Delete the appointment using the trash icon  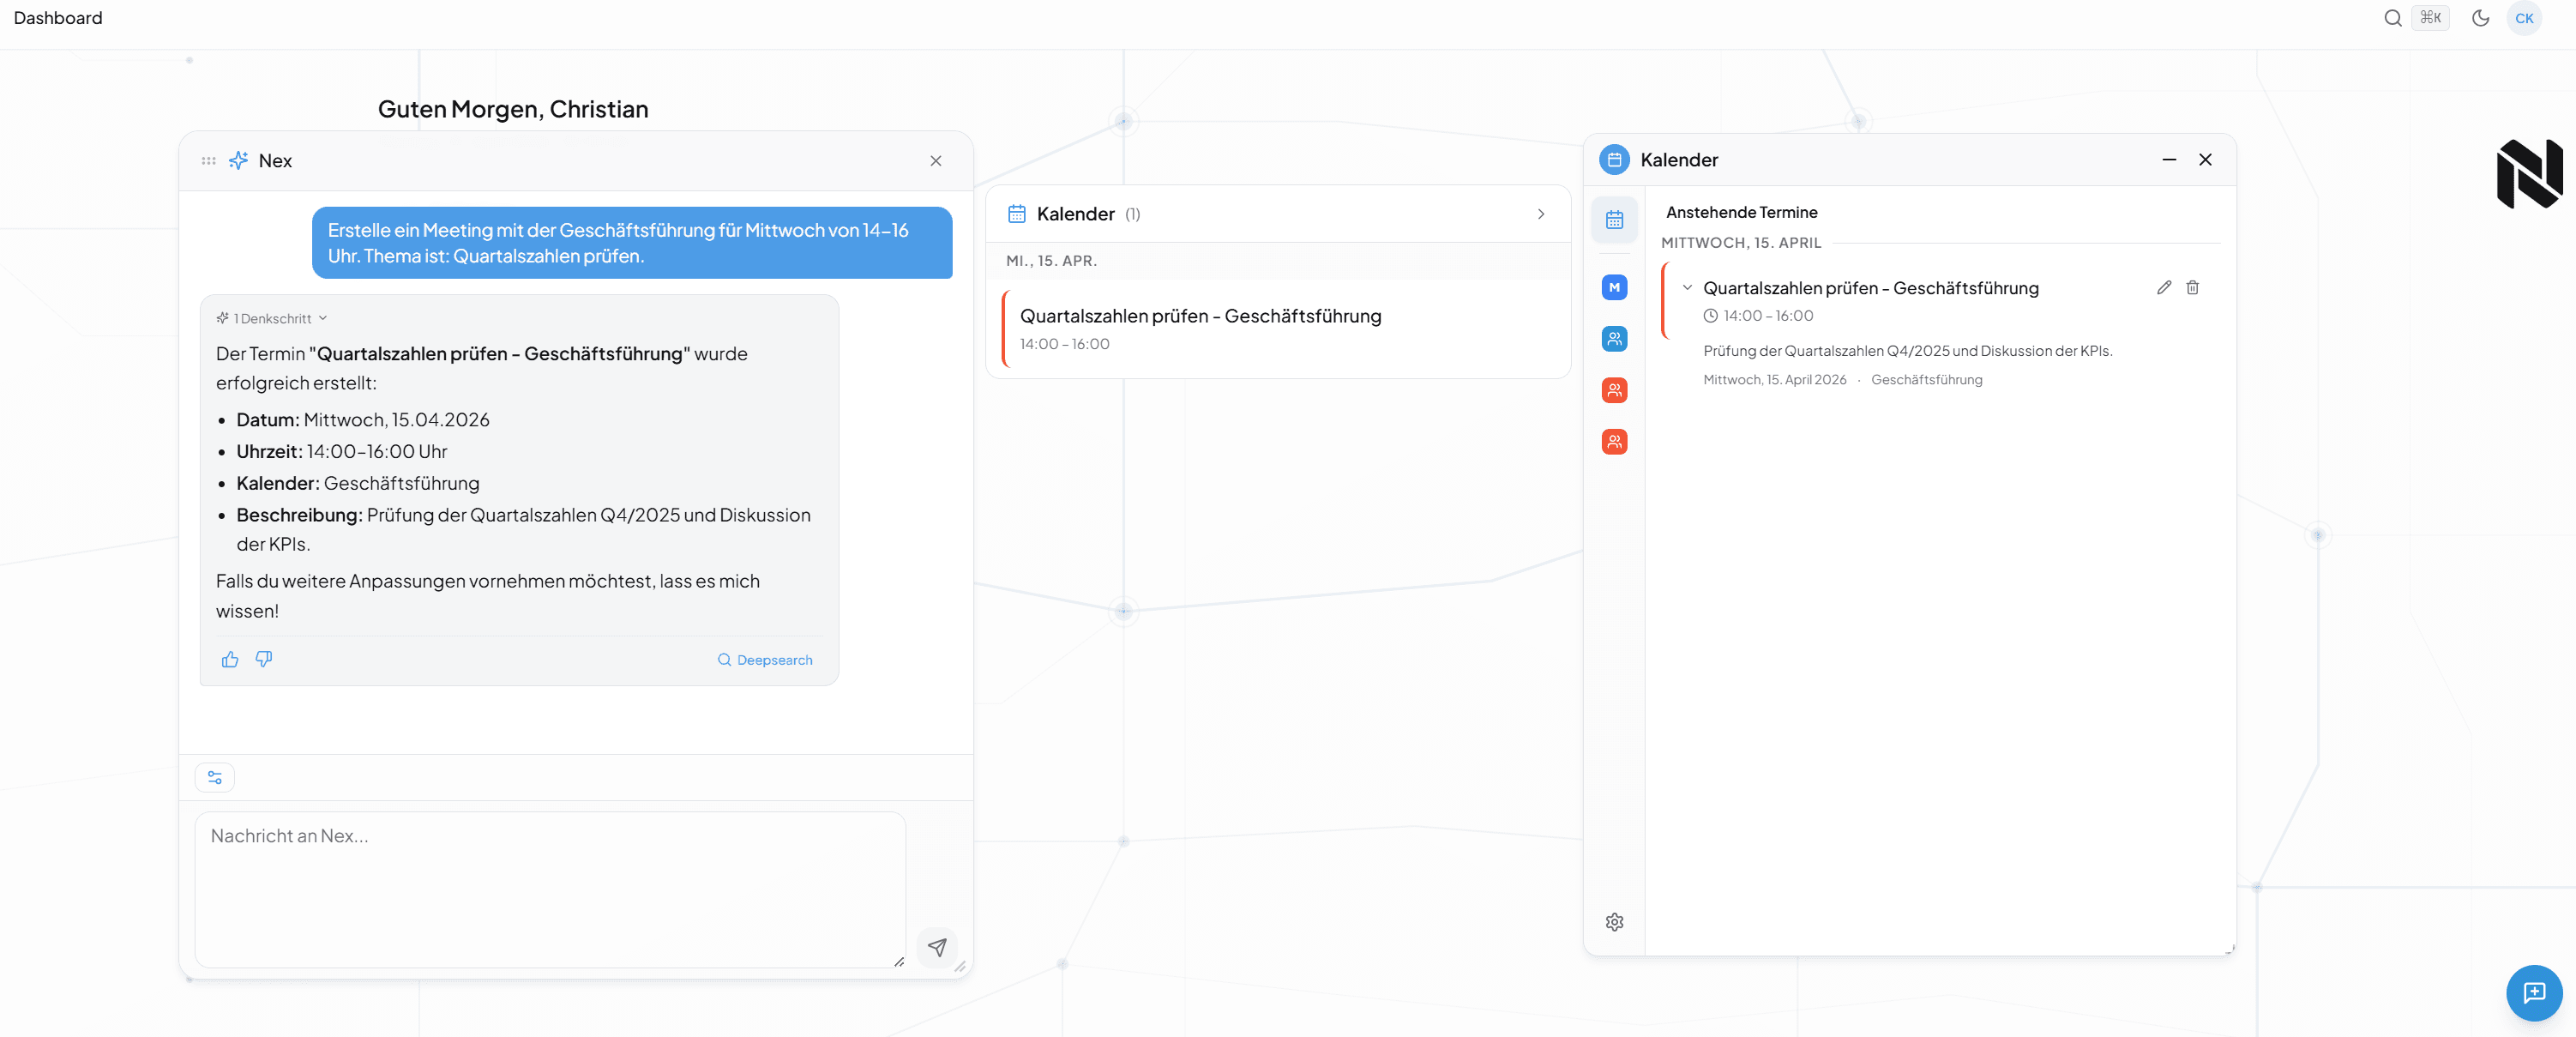pyautogui.click(x=2192, y=288)
